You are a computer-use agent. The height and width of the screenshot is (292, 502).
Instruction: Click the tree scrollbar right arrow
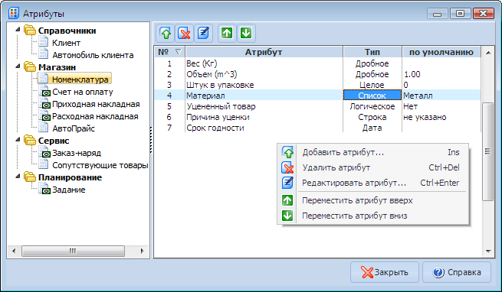point(142,251)
